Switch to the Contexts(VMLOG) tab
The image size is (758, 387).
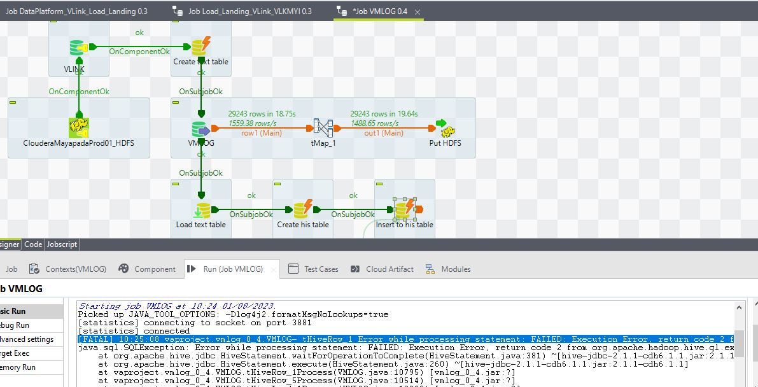coord(76,269)
